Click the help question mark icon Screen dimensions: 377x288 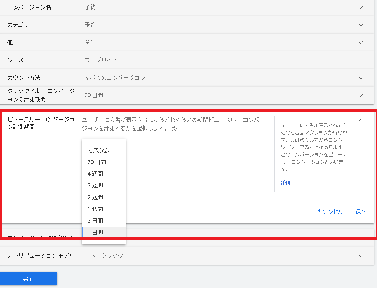click(174, 129)
